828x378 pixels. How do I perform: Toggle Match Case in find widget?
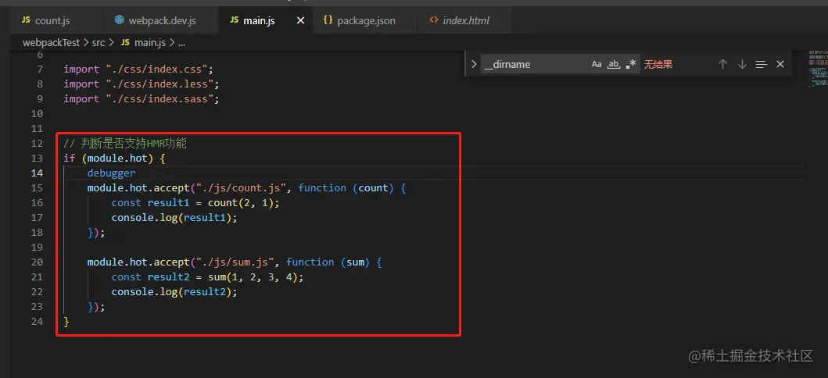597,64
